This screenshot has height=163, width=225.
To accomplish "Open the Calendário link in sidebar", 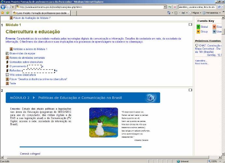I will (201, 61).
